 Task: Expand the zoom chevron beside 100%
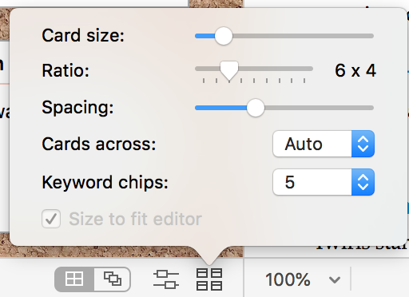(x=335, y=279)
